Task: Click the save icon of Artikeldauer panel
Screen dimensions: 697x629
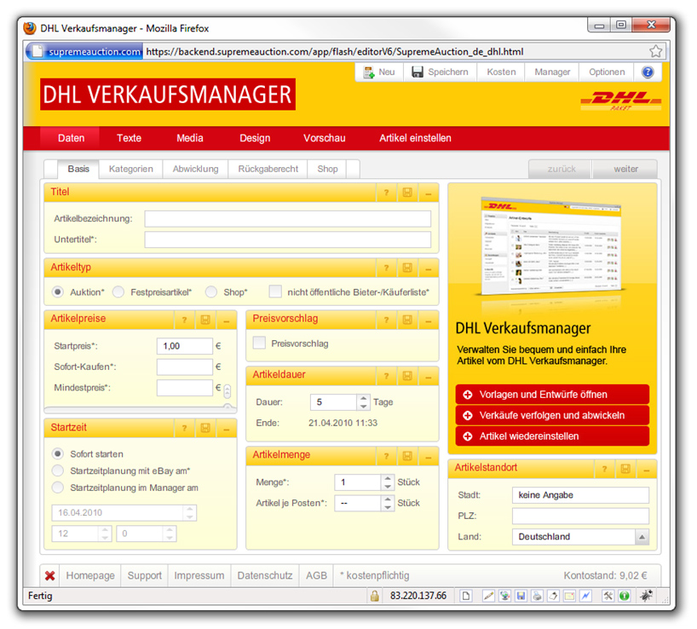Action: (x=407, y=376)
